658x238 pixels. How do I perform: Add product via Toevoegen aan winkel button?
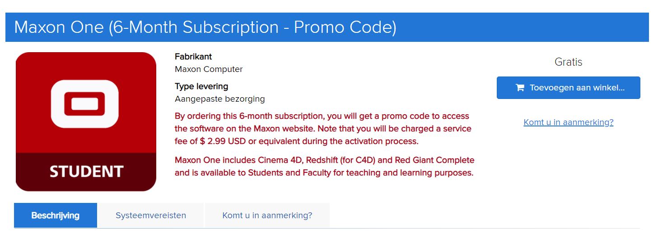tap(568, 88)
